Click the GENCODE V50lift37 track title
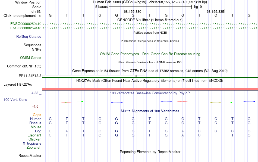This screenshot has height=162, width=258. [150, 20]
